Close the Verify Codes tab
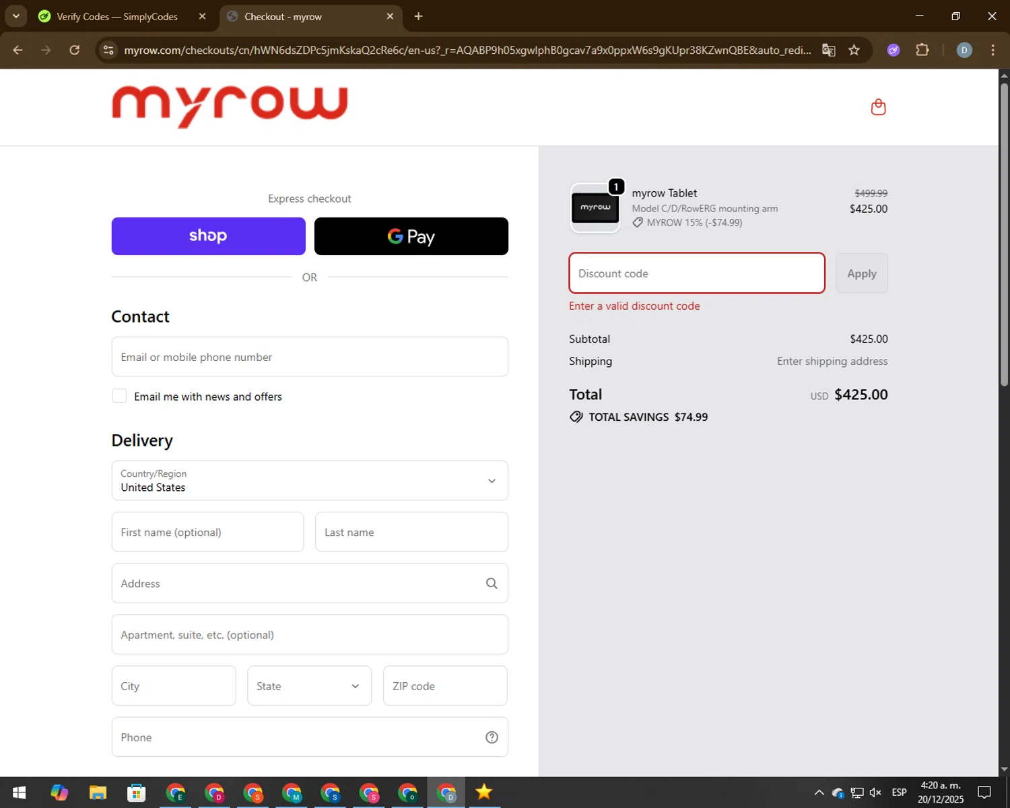Image resolution: width=1010 pixels, height=808 pixels. 202,16
